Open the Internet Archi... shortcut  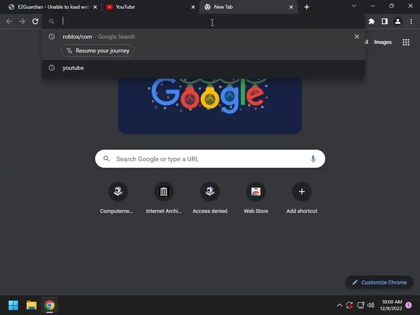pyautogui.click(x=164, y=199)
